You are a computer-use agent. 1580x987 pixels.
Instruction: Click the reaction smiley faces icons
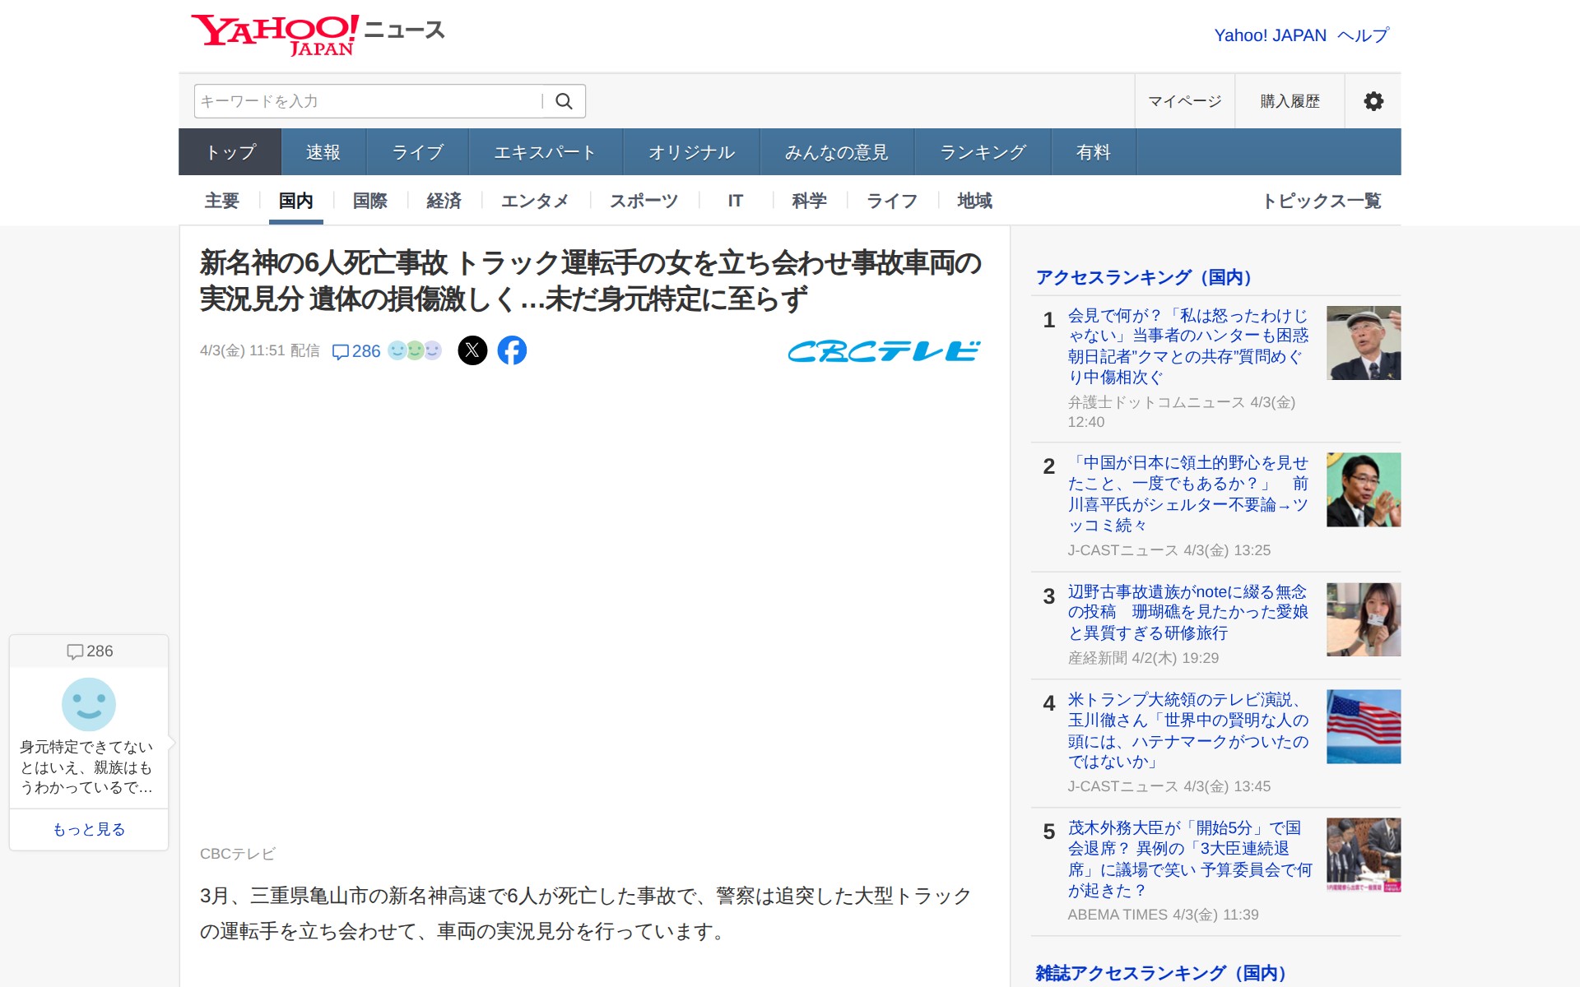415,350
